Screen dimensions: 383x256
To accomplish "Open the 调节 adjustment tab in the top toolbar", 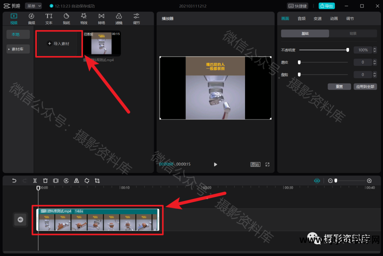I will click(x=136, y=19).
